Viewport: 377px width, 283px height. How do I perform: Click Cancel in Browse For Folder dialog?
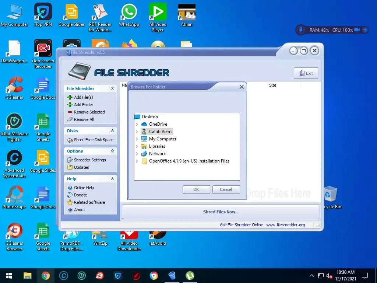226,189
